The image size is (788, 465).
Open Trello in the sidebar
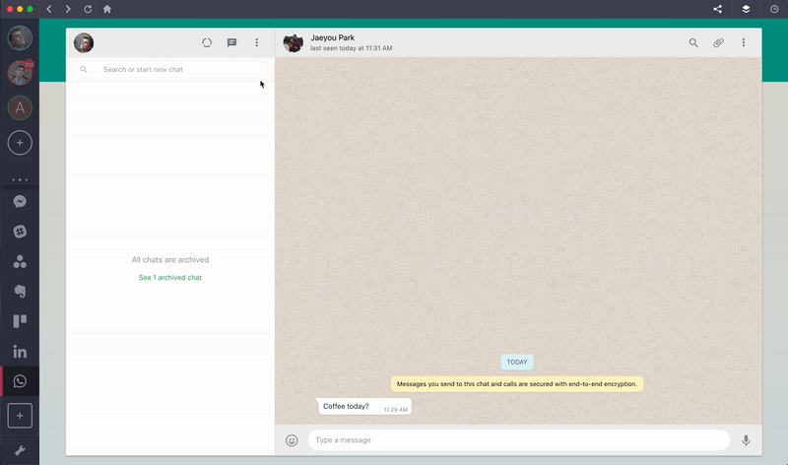tap(20, 321)
